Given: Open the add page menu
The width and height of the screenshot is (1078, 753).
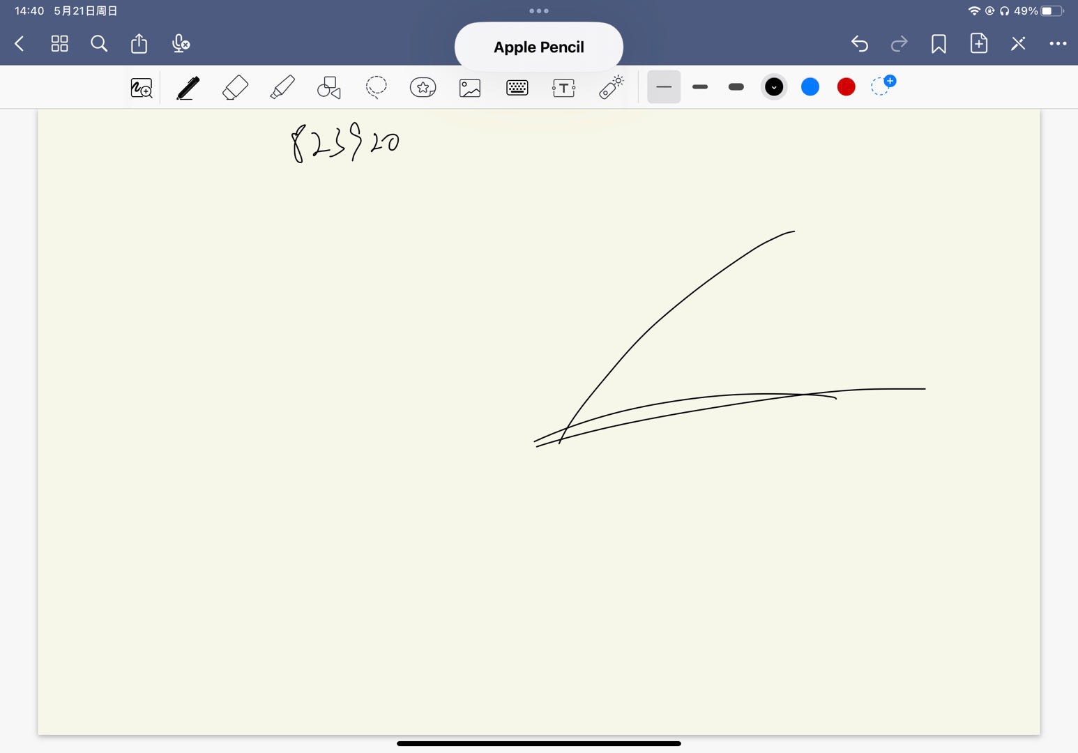Looking at the screenshot, I should (x=979, y=44).
